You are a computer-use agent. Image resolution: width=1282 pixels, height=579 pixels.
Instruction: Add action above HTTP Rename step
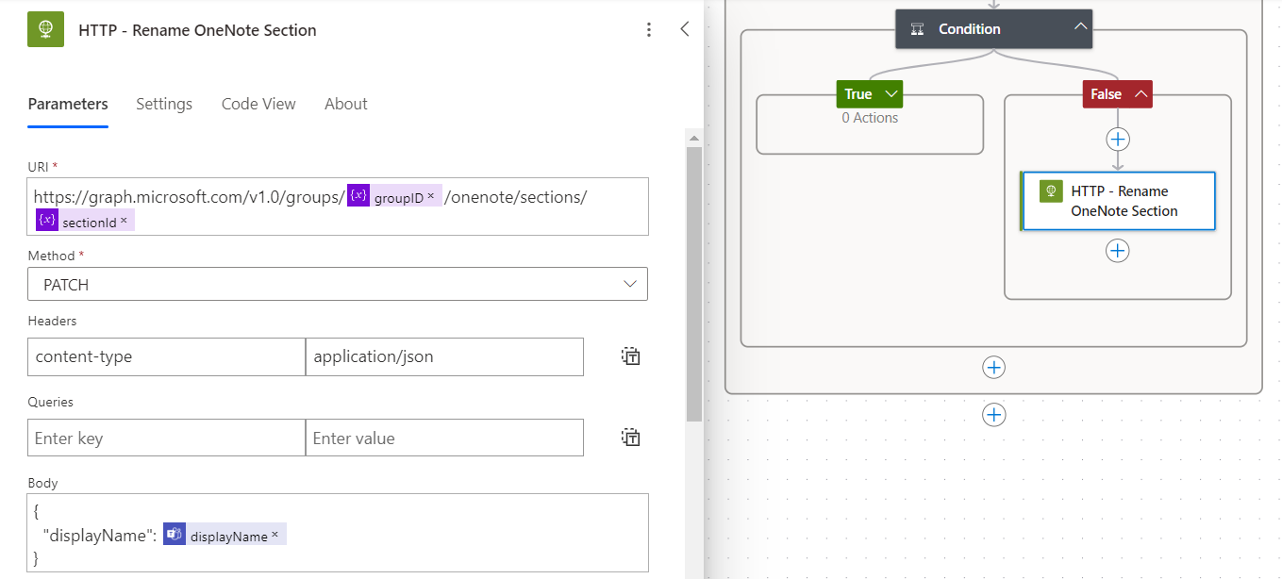(x=1118, y=139)
